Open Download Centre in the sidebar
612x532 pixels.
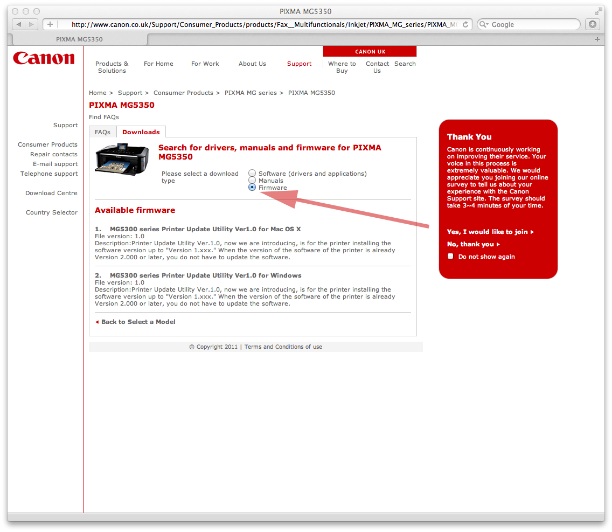pos(52,193)
